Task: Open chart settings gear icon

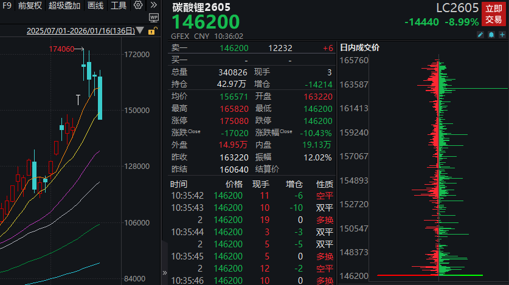Action: pyautogui.click(x=138, y=5)
